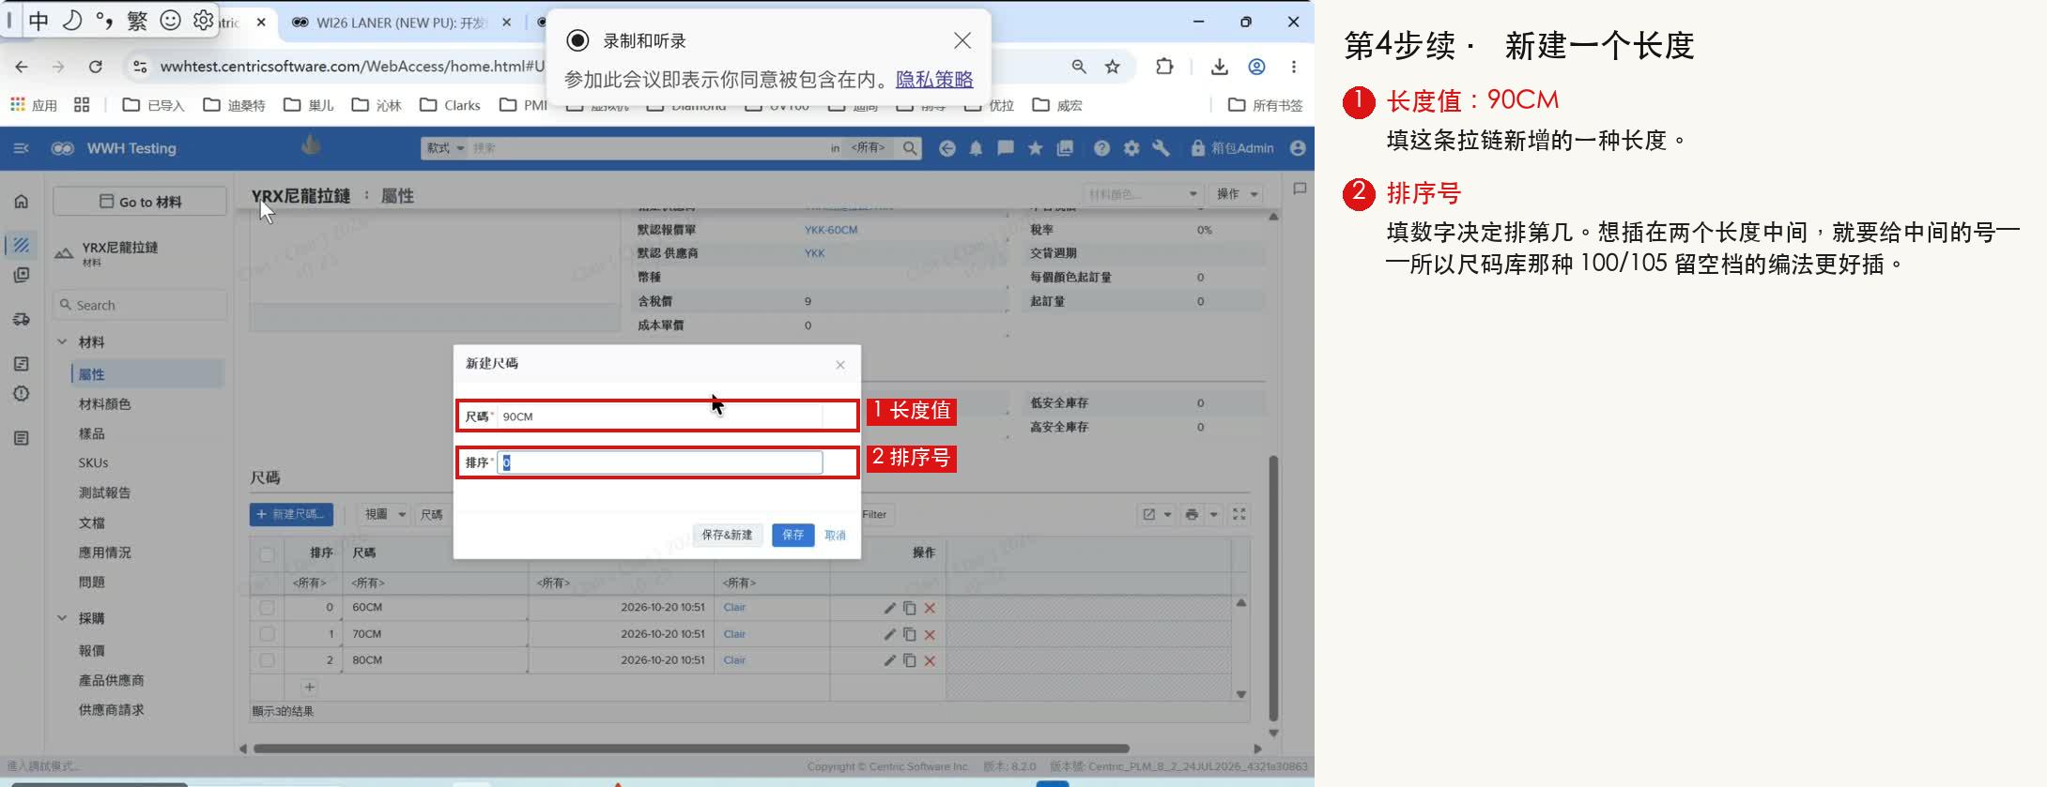This screenshot has height=787, width=2047.
Task: Open the 款式 search type dropdown
Action: click(x=445, y=148)
